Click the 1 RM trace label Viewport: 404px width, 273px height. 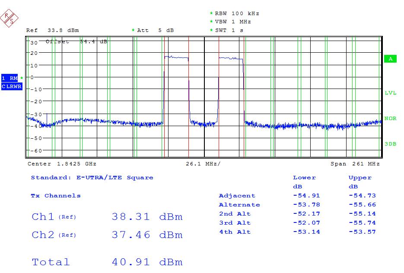(x=10, y=78)
